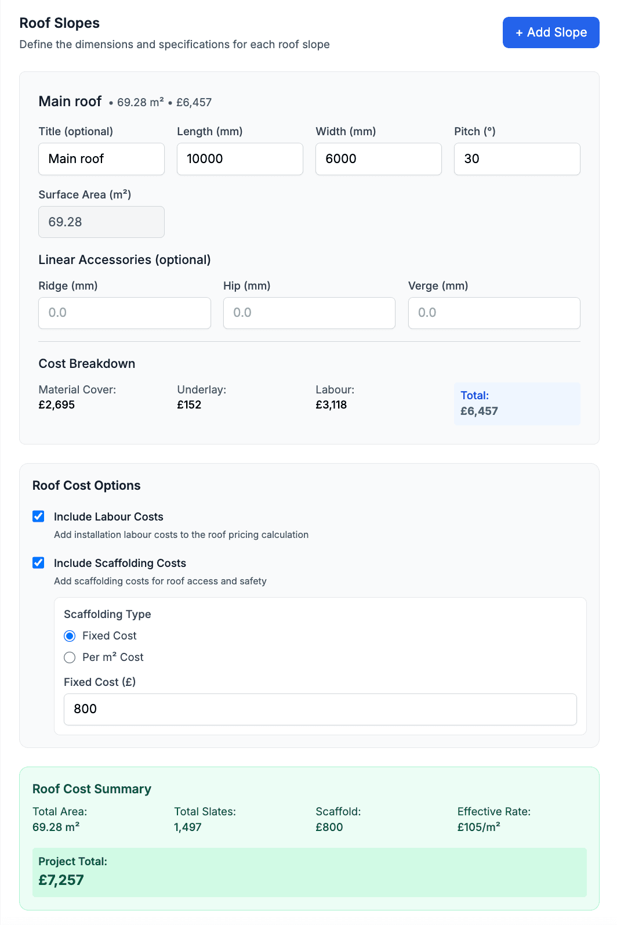
Task: Click the Add Slope button
Action: point(550,32)
